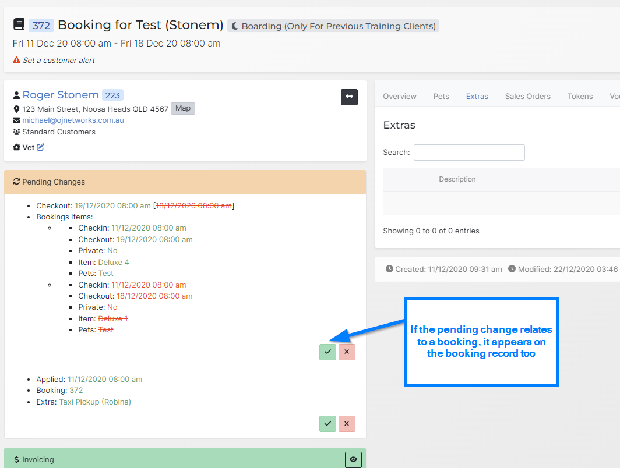Viewport: 620px width, 468px height.
Task: Click 'Applied: 11/12/2020 08:00 am' entry
Action: point(89,379)
